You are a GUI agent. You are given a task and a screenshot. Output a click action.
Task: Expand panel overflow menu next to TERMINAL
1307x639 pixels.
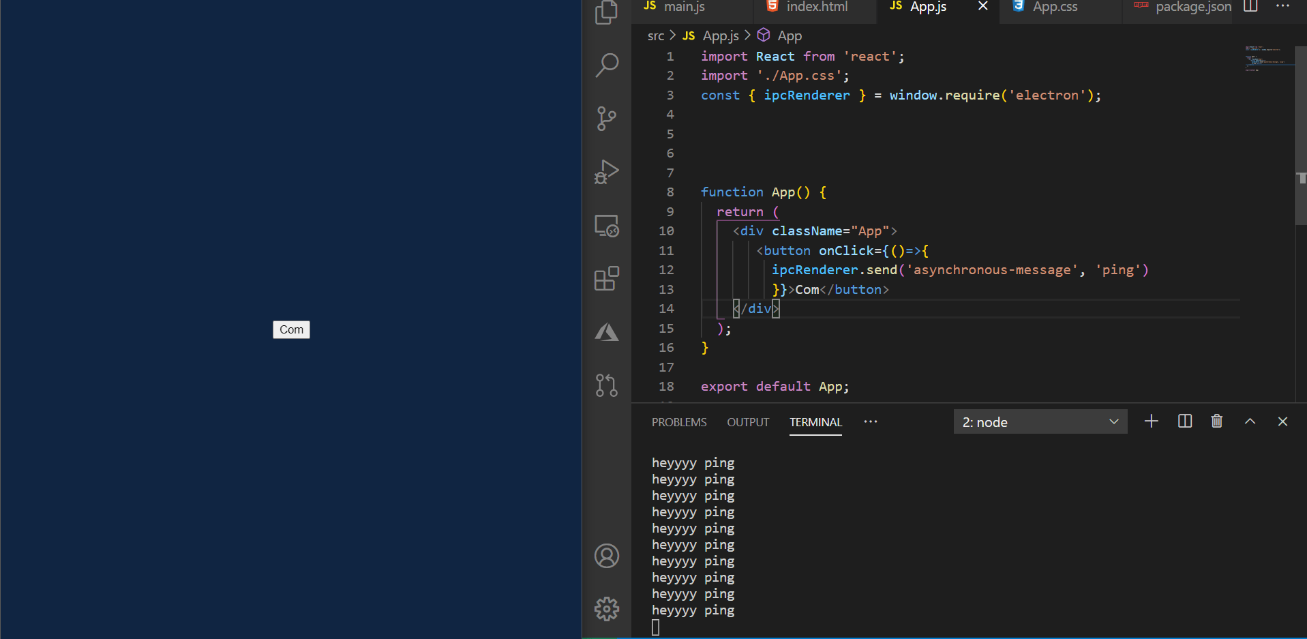click(x=871, y=422)
